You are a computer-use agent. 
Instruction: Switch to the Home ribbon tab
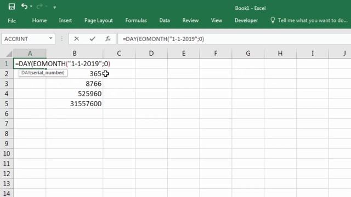(x=39, y=21)
